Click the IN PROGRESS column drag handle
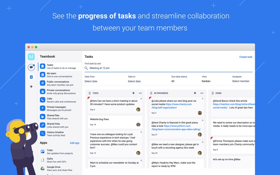The width and height of the screenshot is (280, 175). 151,93
